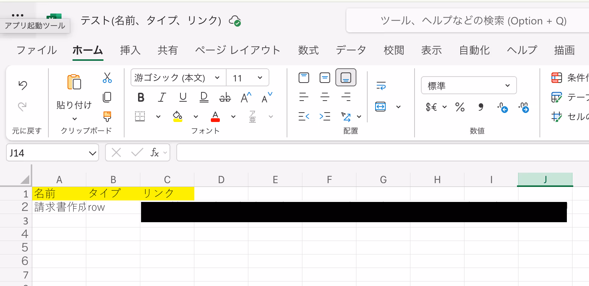Switch to the ページ レイアウト tab
Viewport: 589px width, 286px height.
[237, 50]
